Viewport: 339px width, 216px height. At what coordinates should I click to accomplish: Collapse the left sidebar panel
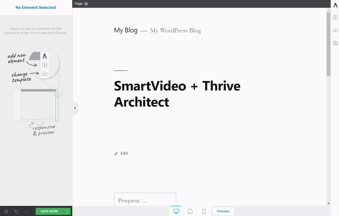75,108
